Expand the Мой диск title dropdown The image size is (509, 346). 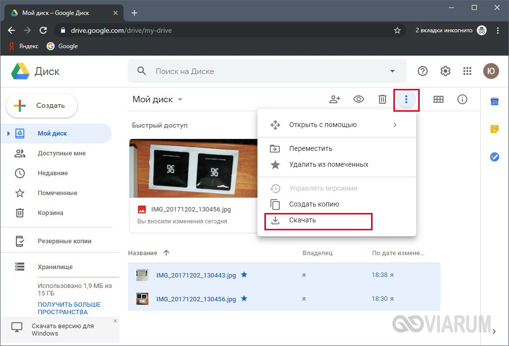(x=180, y=100)
